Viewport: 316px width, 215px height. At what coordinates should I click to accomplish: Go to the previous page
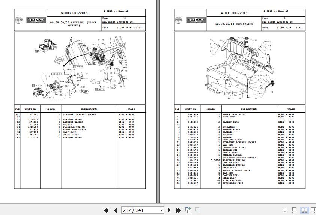(116, 210)
